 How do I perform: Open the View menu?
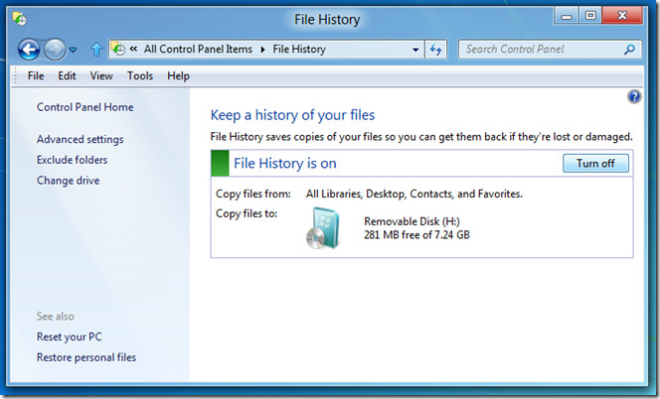pos(101,75)
